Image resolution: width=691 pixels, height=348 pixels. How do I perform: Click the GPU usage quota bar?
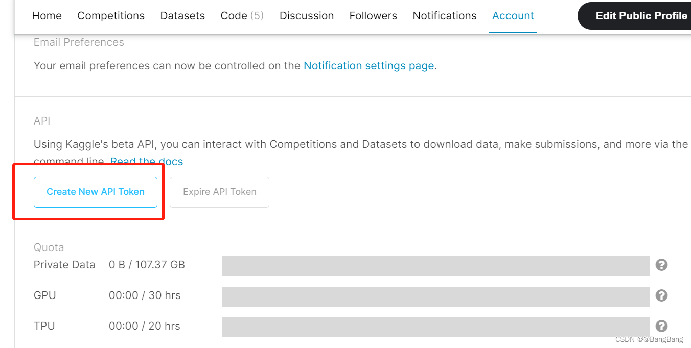point(435,296)
